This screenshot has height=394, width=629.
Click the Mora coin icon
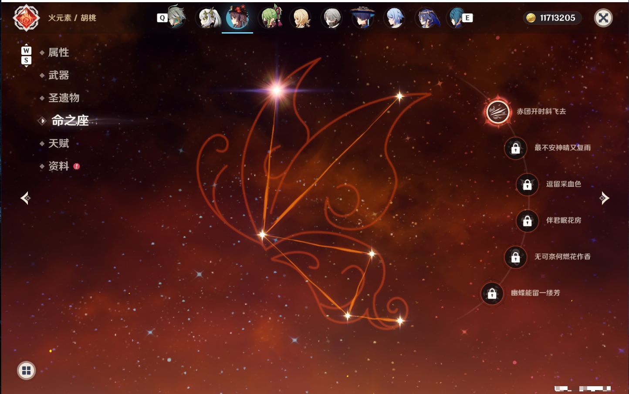pos(531,18)
